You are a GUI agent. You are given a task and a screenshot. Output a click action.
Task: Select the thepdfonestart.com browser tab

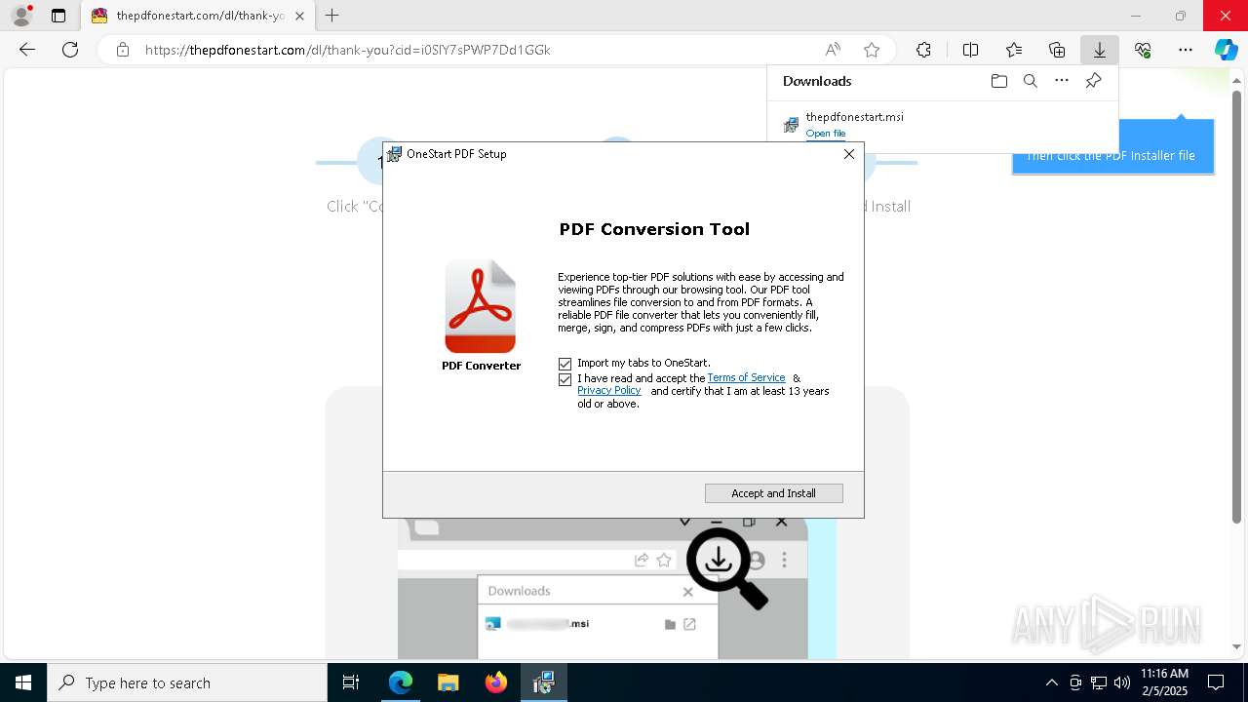click(x=198, y=16)
